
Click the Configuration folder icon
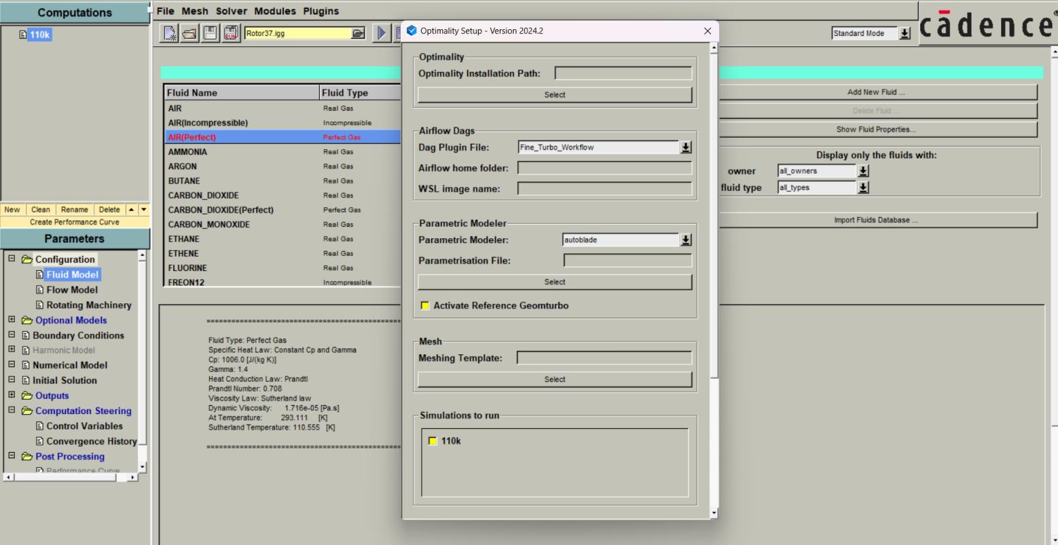click(27, 259)
